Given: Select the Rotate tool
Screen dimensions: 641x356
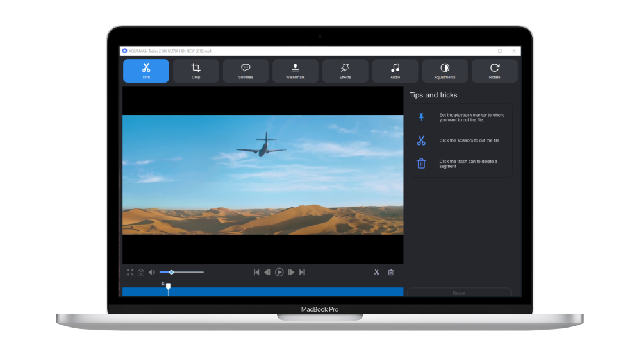Looking at the screenshot, I should (494, 71).
